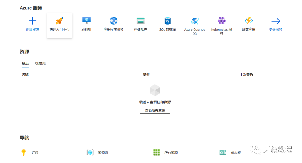Click the plus icon for 创建资源
302x163 pixels.
(32, 21)
